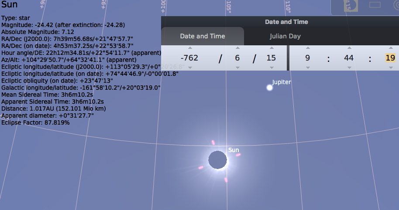Increment the minutes value
The height and width of the screenshot is (210, 399).
coord(348,48)
